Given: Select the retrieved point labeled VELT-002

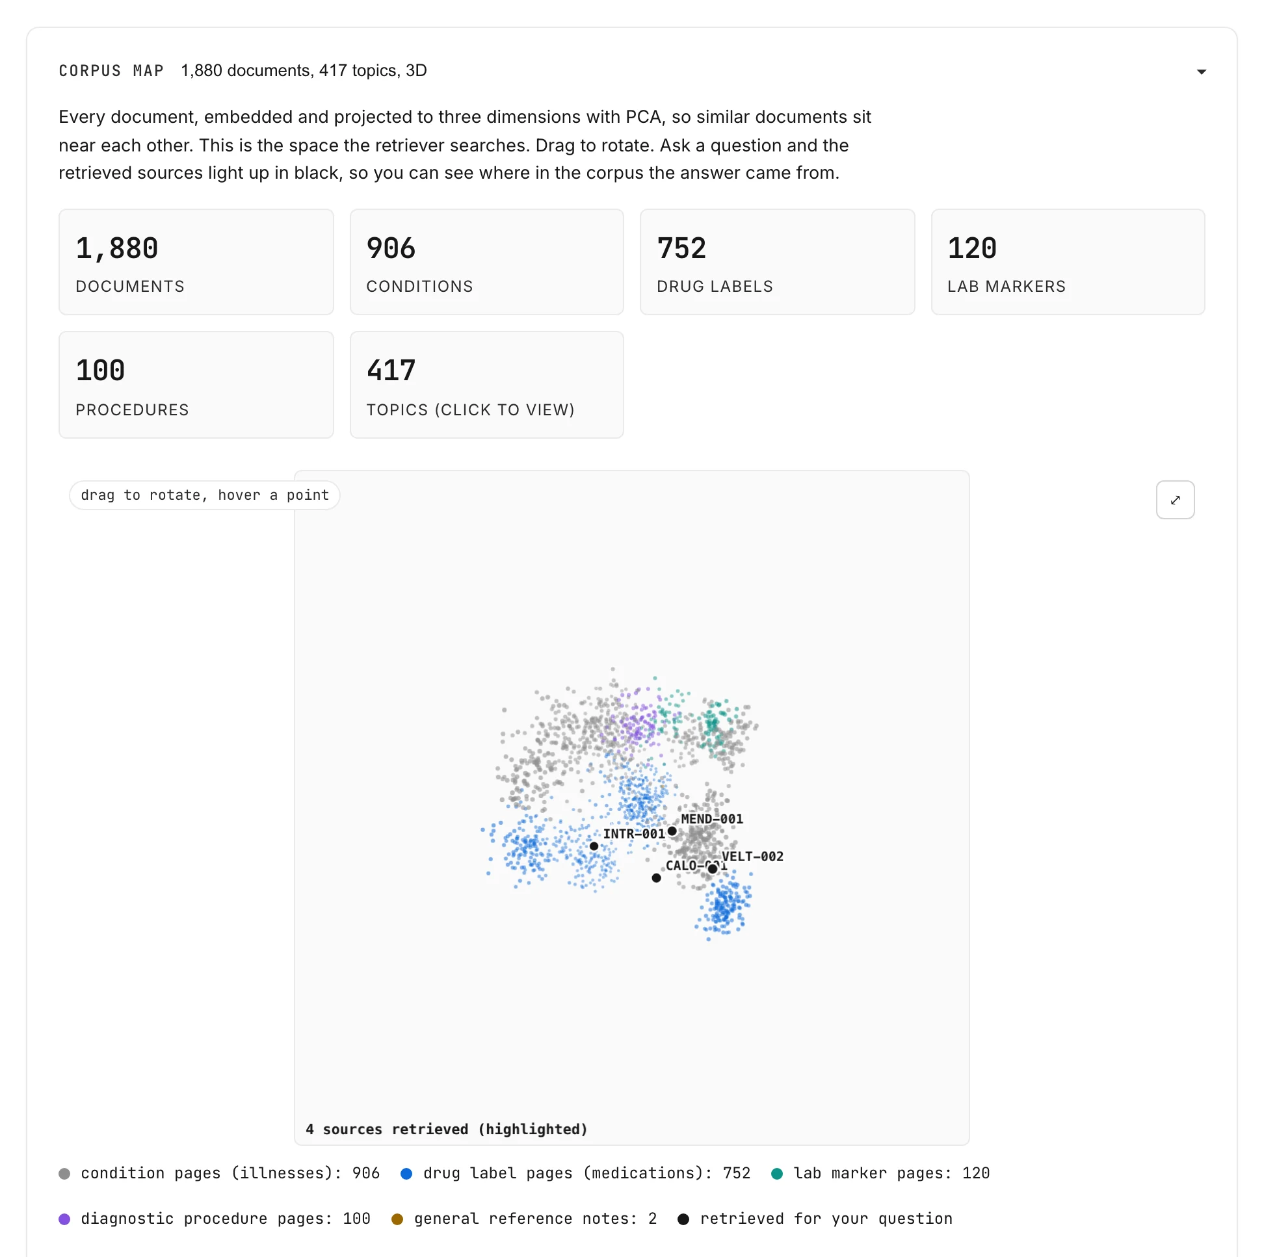Looking at the screenshot, I should coord(713,869).
